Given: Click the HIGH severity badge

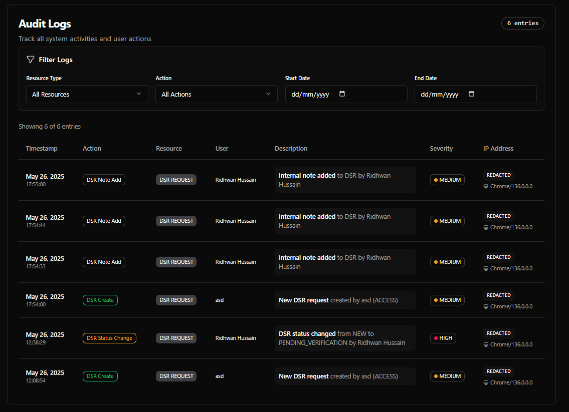Looking at the screenshot, I should [443, 338].
